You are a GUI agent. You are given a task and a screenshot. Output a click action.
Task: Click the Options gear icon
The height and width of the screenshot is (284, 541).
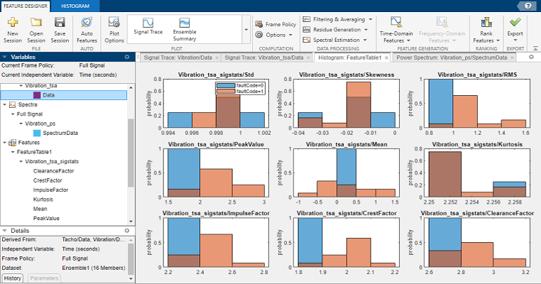[258, 35]
